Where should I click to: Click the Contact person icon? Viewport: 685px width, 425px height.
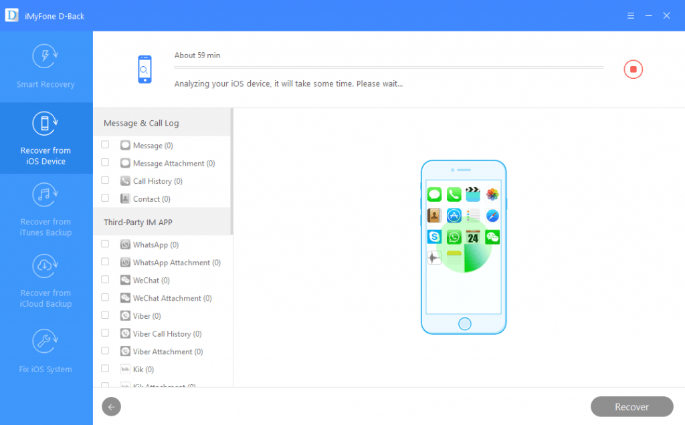125,198
